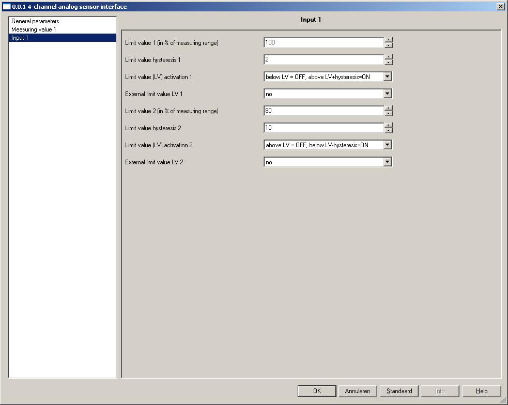Image resolution: width=508 pixels, height=405 pixels.
Task: Increase Limit value 2 with up spinner
Action: [x=388, y=108]
